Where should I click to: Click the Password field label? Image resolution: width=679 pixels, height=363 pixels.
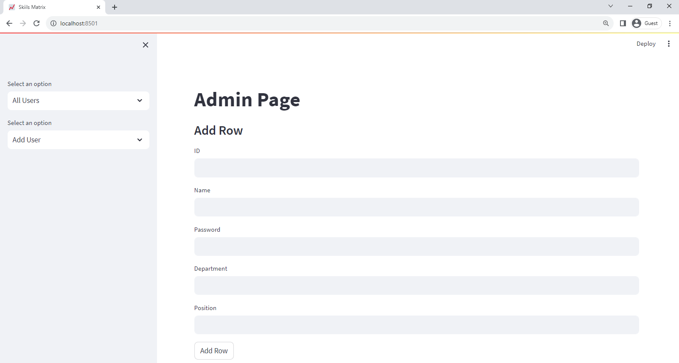207,230
